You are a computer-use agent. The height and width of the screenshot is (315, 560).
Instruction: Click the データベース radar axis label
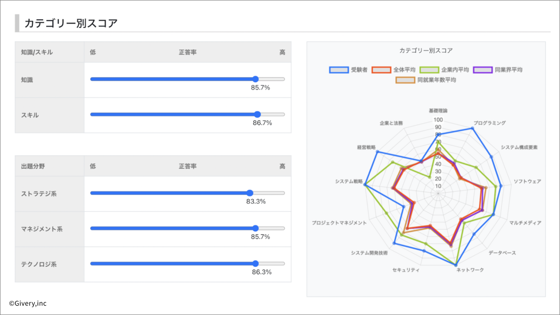pos(502,253)
